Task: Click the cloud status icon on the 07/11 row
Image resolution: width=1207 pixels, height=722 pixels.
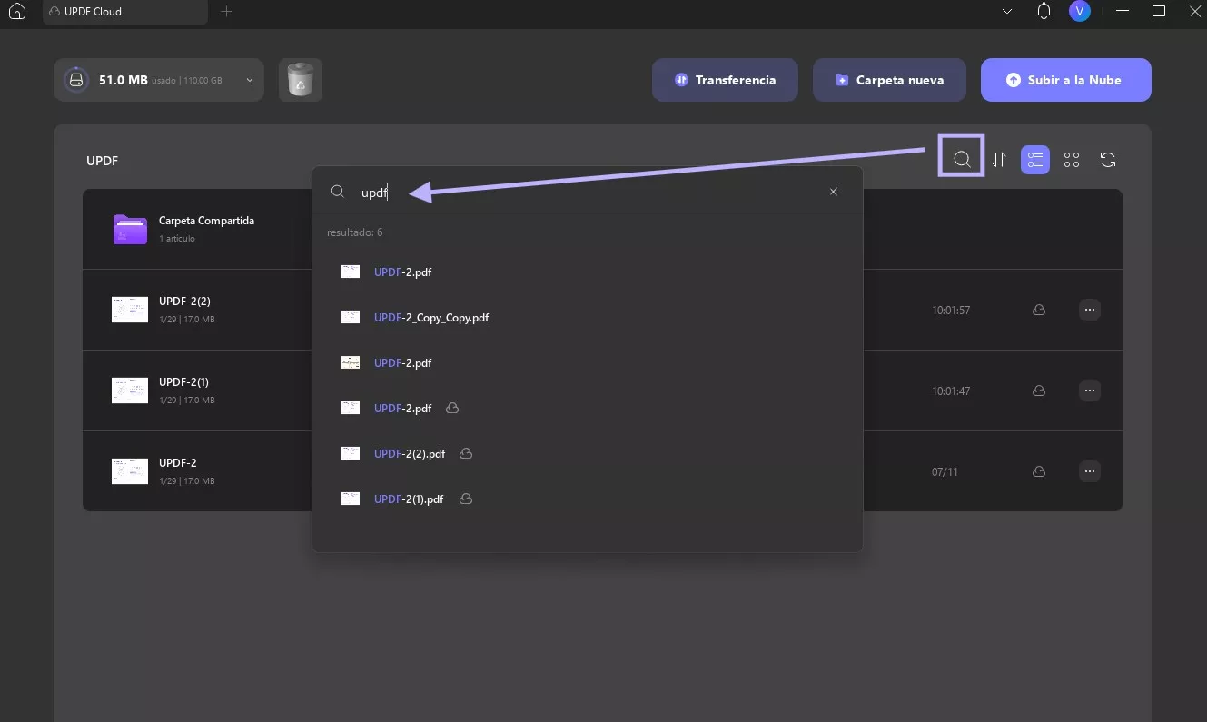Action: (1039, 471)
